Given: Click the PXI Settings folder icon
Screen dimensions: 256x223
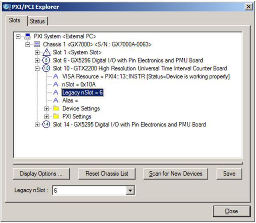Looking at the screenshot, I should pyautogui.click(x=56, y=117).
